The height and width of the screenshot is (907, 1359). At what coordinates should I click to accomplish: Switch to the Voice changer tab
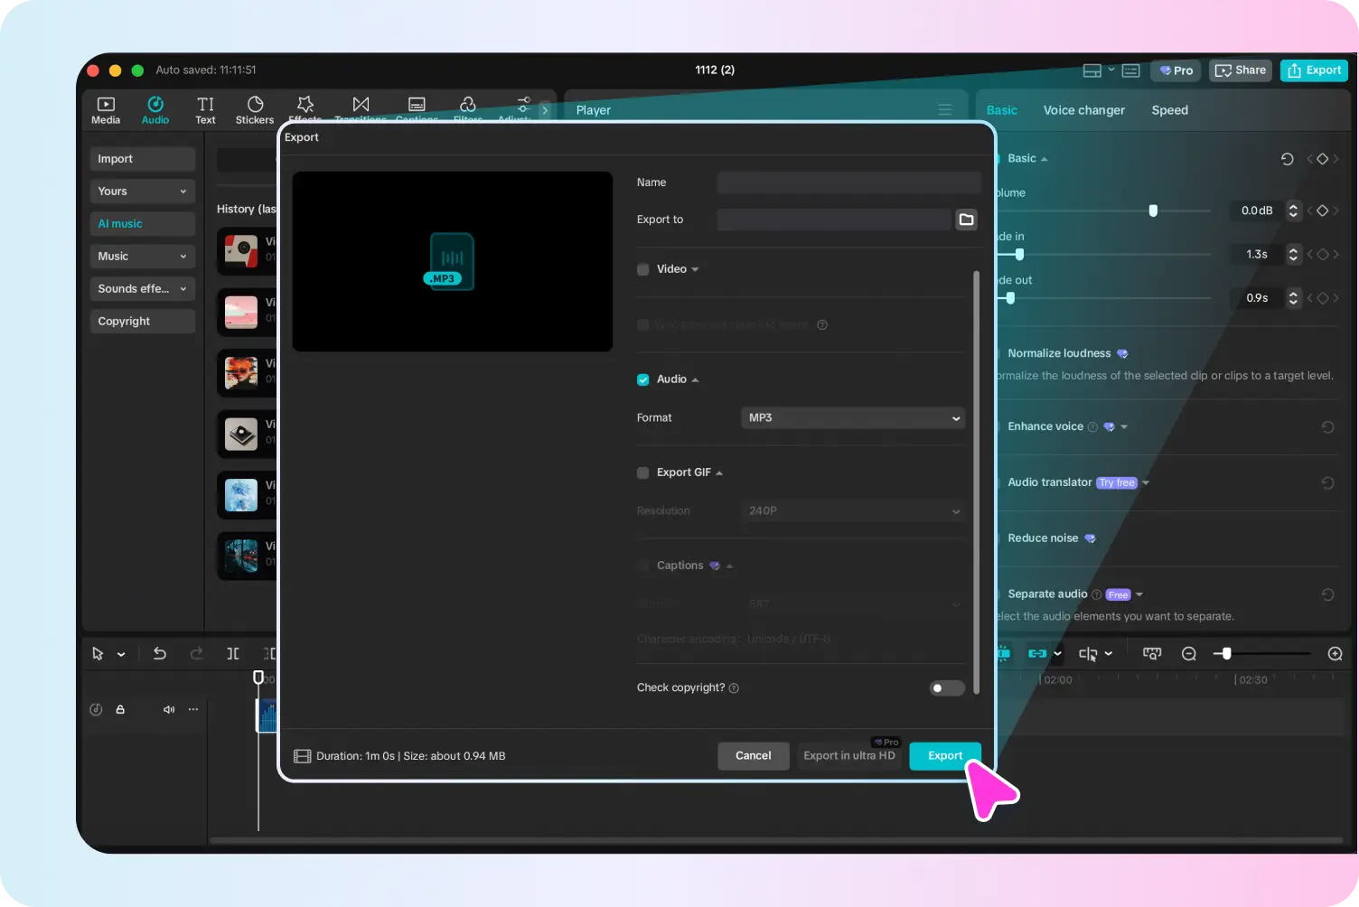click(1083, 109)
